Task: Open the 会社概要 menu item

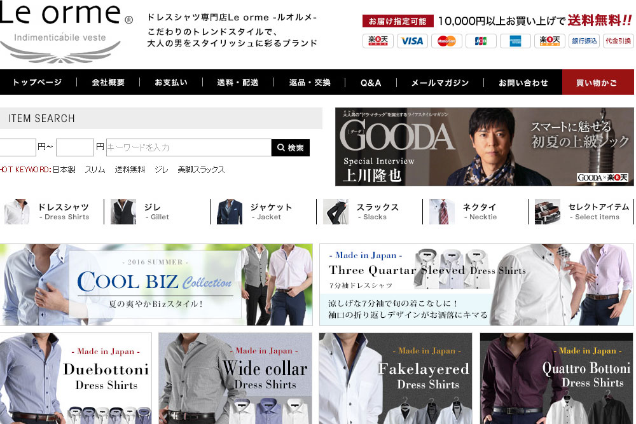Action: point(108,82)
